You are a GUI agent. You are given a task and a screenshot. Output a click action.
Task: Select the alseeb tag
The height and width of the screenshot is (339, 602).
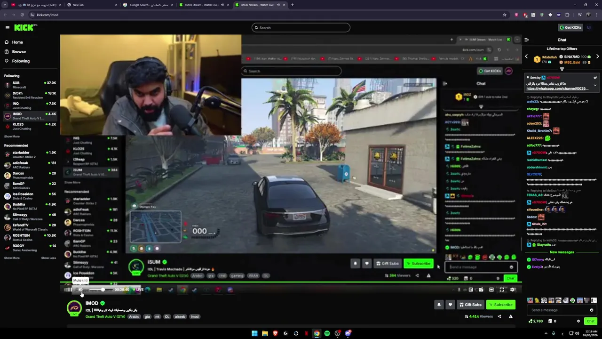coord(180,317)
